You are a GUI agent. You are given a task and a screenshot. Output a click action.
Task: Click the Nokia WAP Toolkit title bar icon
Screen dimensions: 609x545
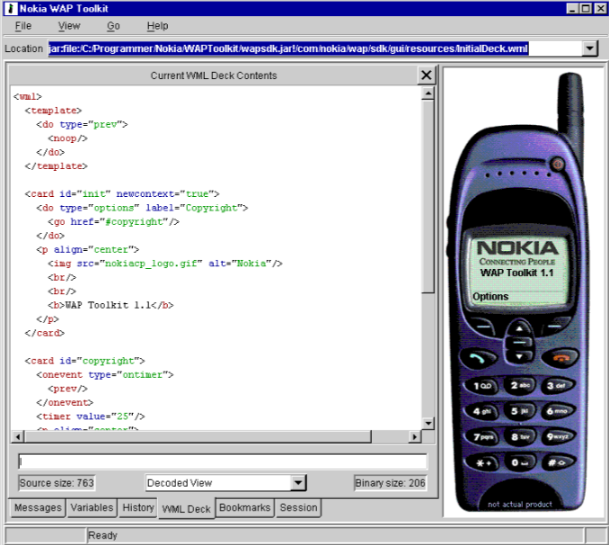tap(11, 9)
